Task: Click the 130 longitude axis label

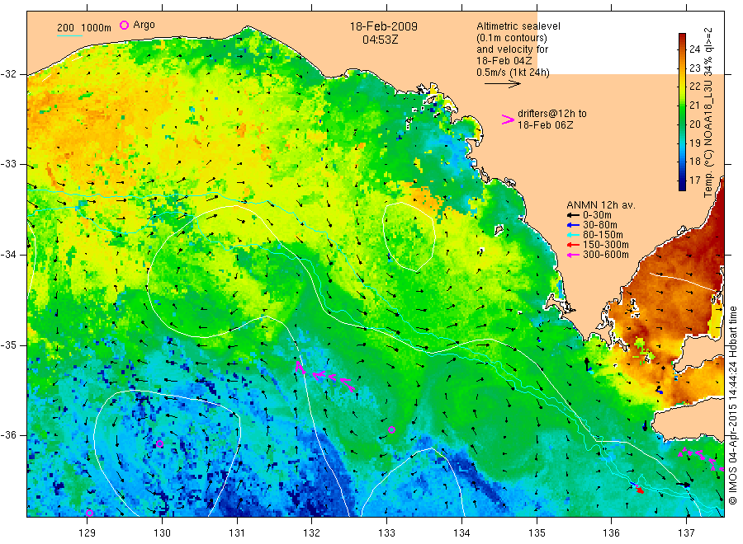Action: coord(162,533)
